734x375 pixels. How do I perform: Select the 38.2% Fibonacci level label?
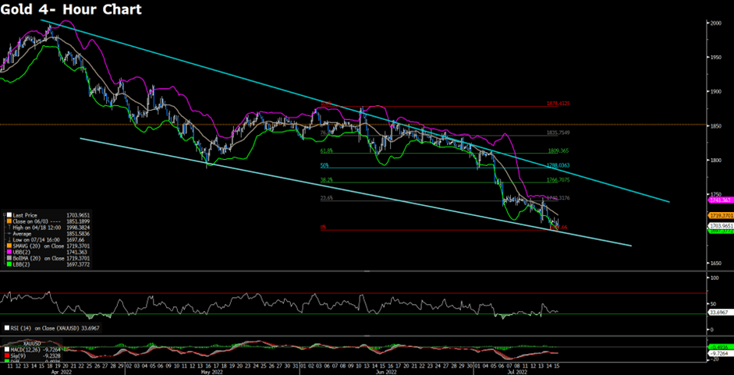(325, 180)
